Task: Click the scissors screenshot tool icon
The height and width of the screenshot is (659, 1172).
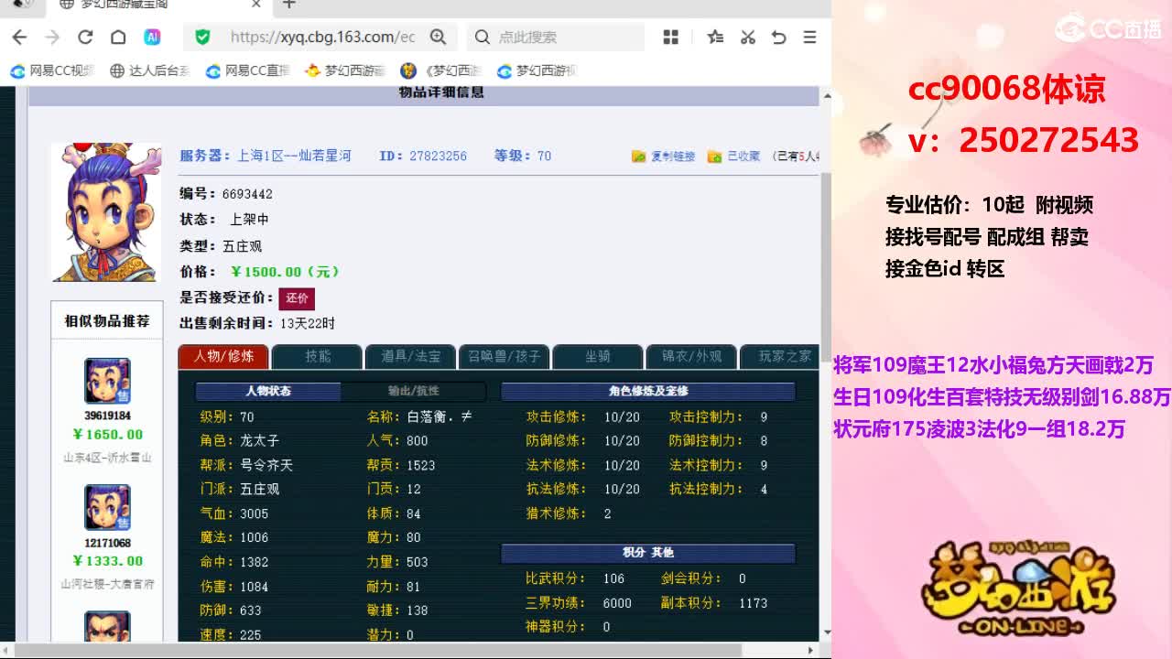Action: (x=748, y=37)
